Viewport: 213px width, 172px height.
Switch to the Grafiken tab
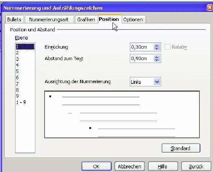[86, 19]
